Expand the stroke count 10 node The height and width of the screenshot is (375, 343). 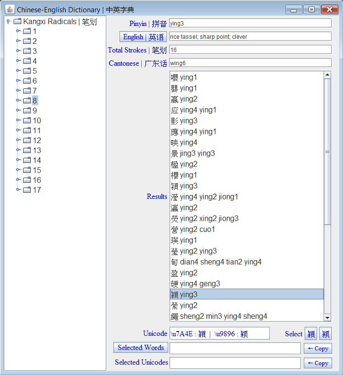coord(18,120)
